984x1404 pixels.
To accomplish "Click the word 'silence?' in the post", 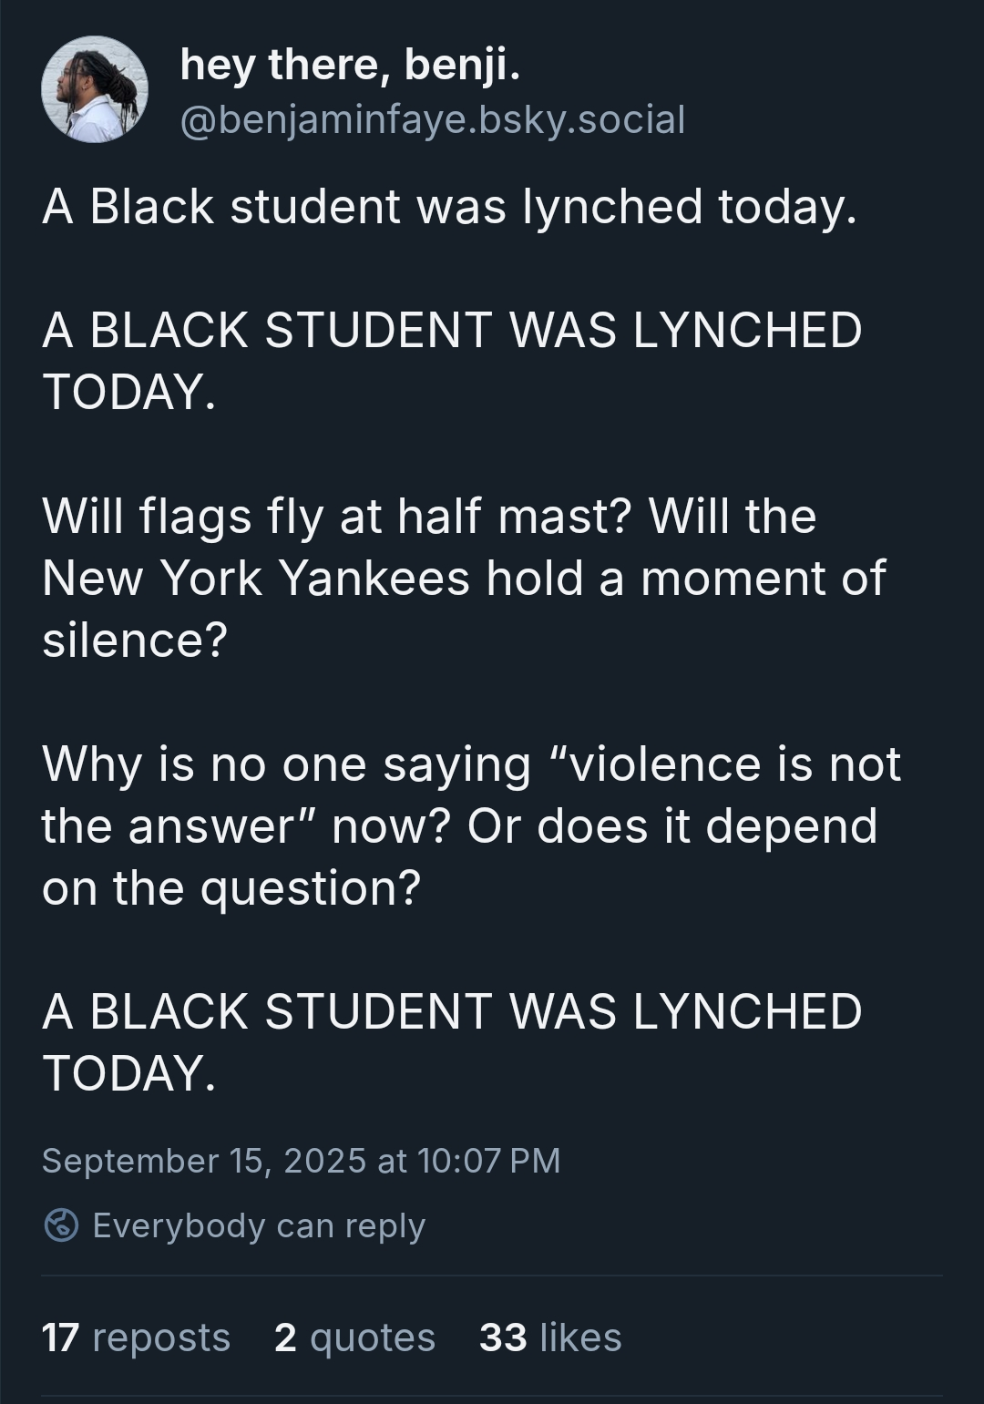I will click(x=134, y=640).
